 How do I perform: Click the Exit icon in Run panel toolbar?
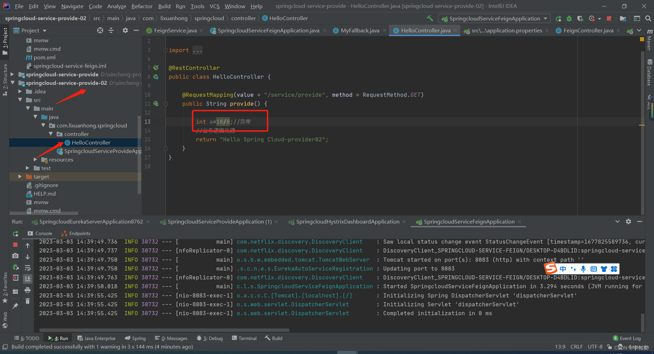click(x=15, y=278)
